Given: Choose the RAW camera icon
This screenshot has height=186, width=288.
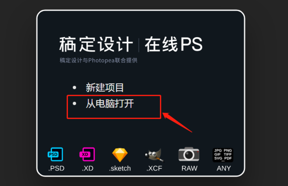Looking at the screenshot, I should 189,154.
